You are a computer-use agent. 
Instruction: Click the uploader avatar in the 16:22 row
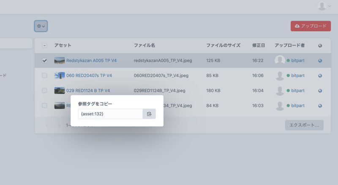pyautogui.click(x=280, y=61)
